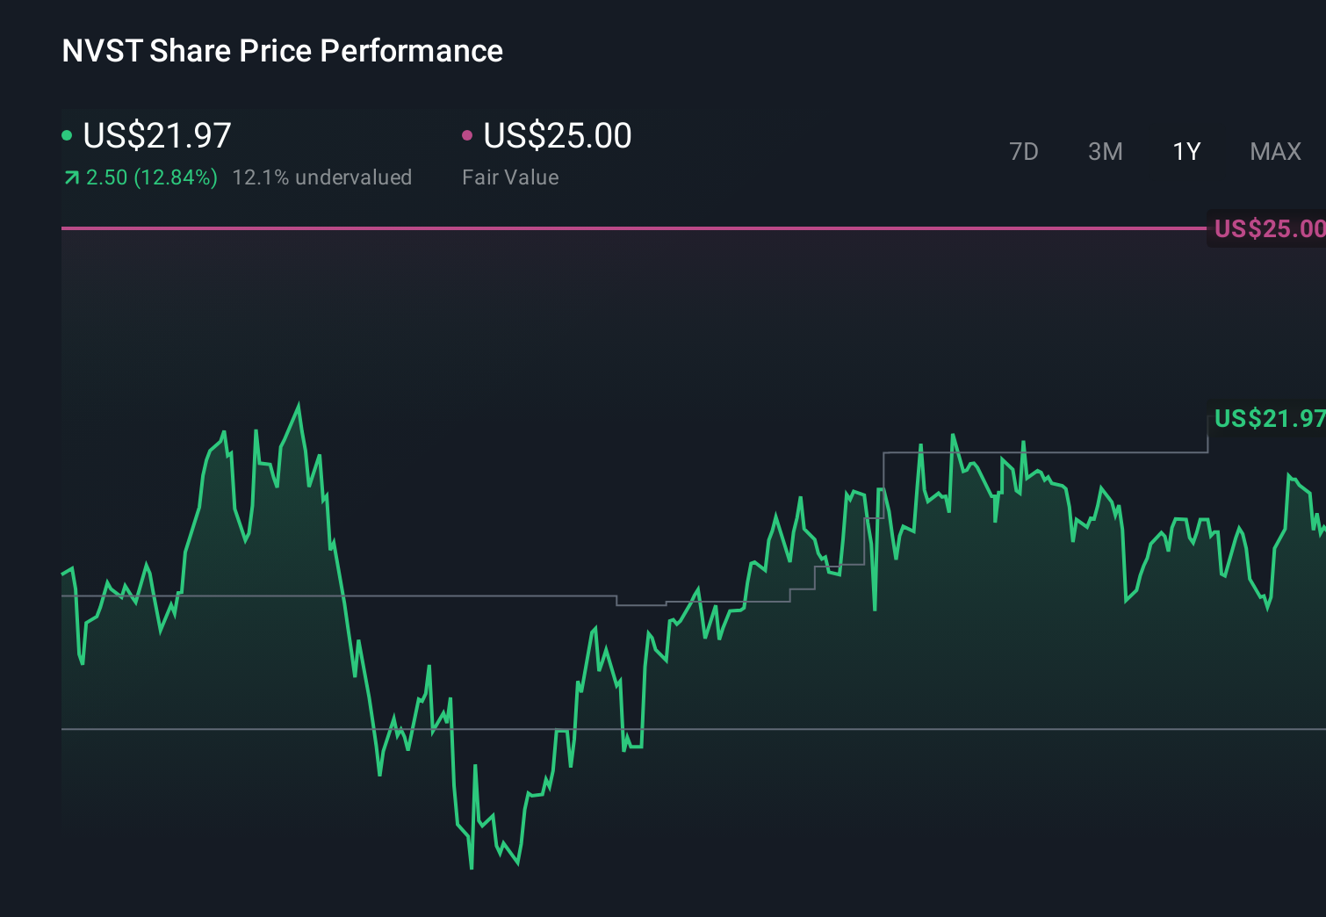Click the Fair Value label text
The height and width of the screenshot is (917, 1326).
[x=509, y=177]
